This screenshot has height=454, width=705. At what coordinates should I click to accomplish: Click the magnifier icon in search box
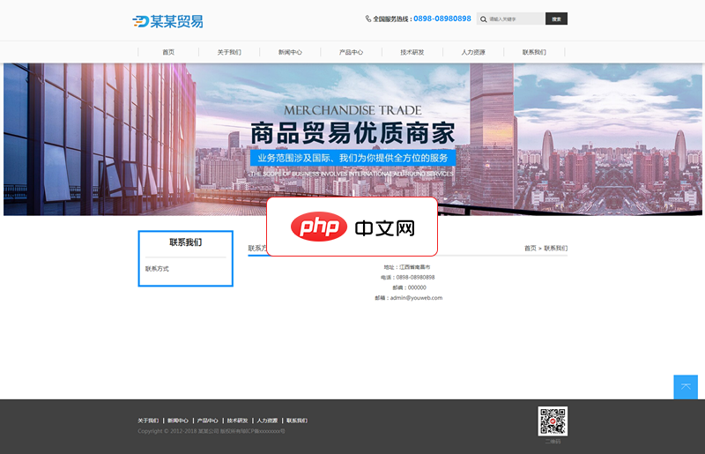(483, 19)
